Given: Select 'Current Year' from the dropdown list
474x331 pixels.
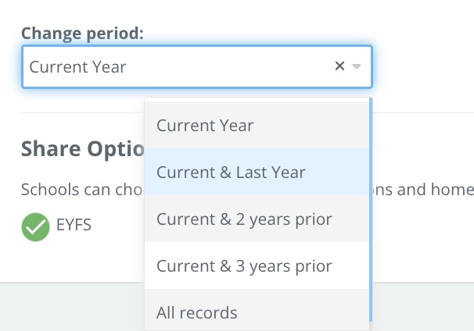Looking at the screenshot, I should [205, 125].
